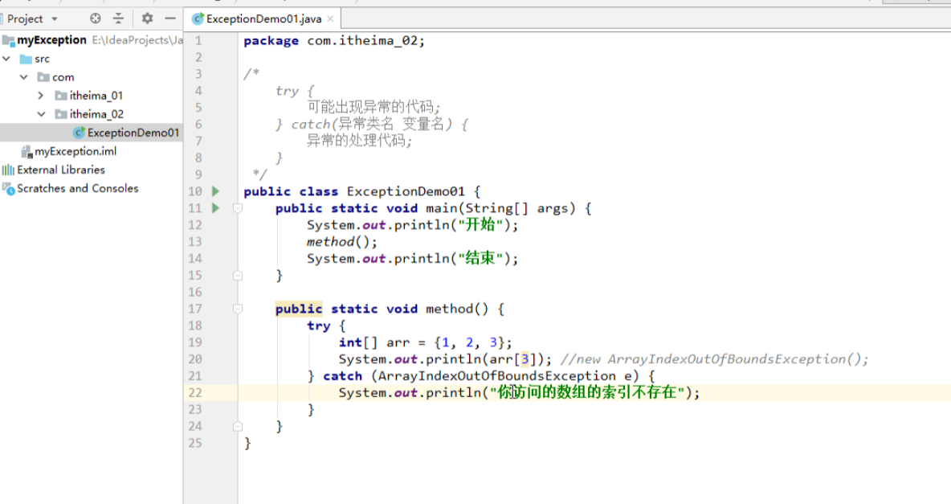Click 'package' keyword on line 1

click(271, 41)
